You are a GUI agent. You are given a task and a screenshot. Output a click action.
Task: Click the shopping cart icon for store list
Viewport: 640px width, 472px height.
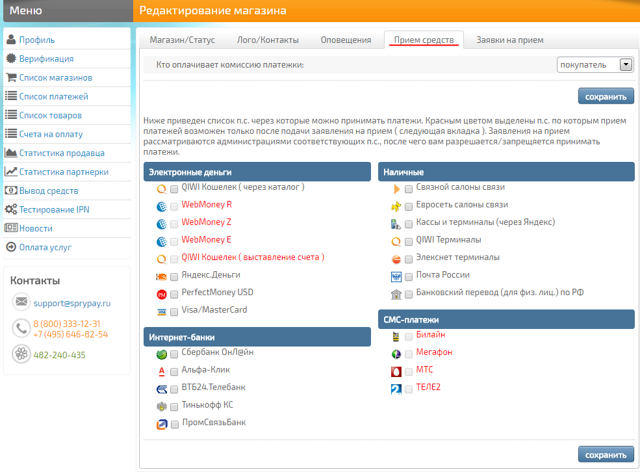click(11, 77)
